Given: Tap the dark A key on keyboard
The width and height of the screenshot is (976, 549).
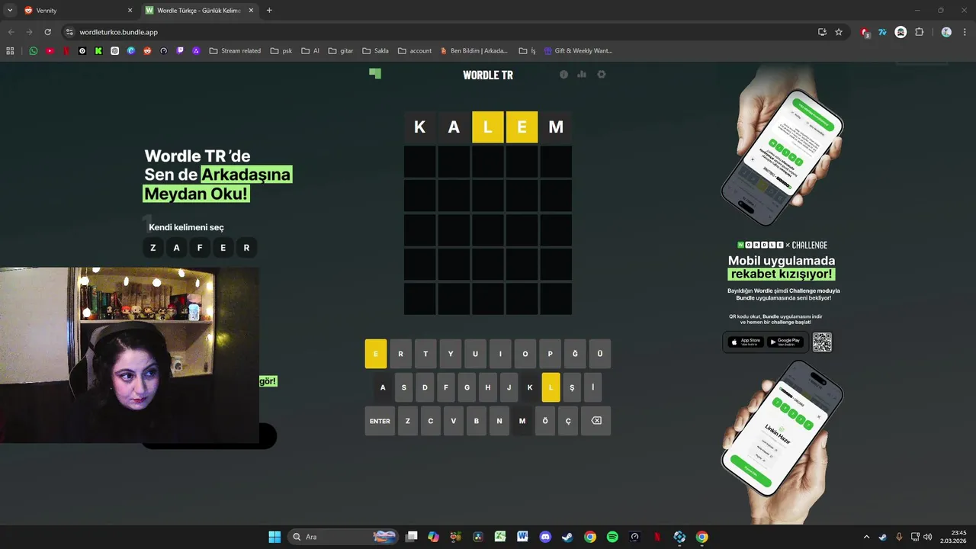Looking at the screenshot, I should (x=383, y=387).
